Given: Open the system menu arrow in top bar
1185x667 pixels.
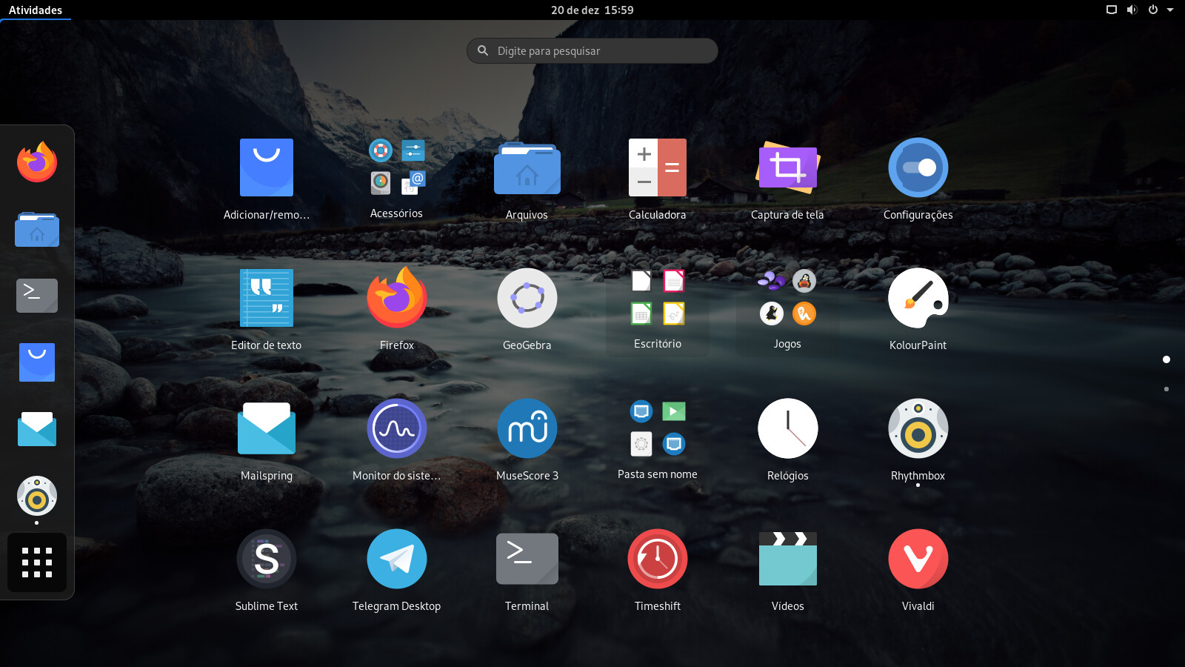Looking at the screenshot, I should coord(1170,10).
